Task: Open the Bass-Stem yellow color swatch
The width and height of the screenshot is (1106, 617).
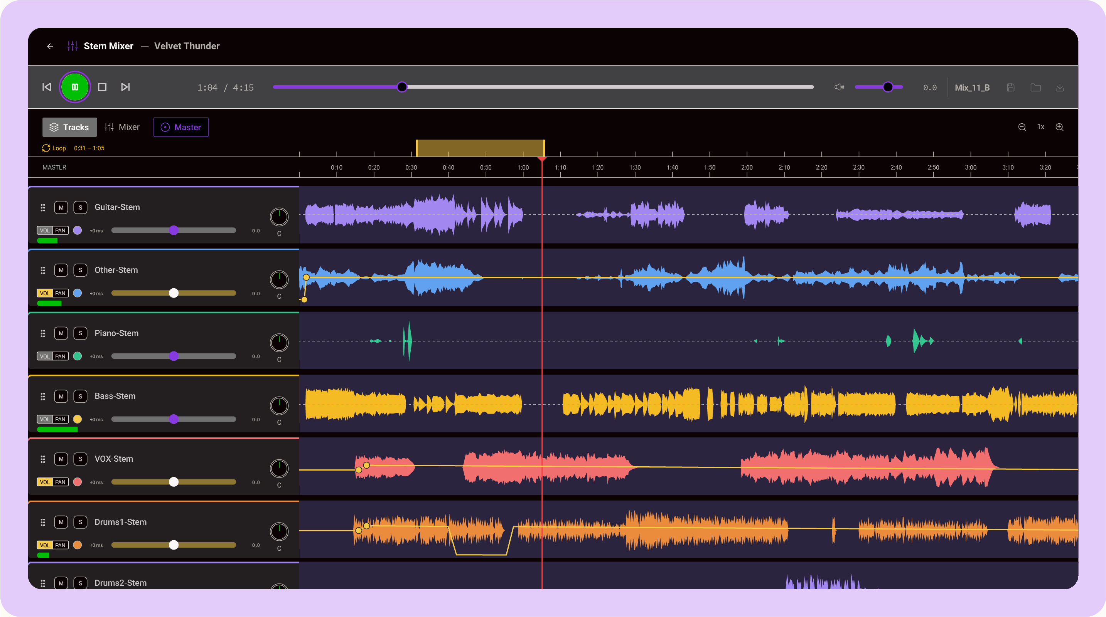Action: pos(77,419)
